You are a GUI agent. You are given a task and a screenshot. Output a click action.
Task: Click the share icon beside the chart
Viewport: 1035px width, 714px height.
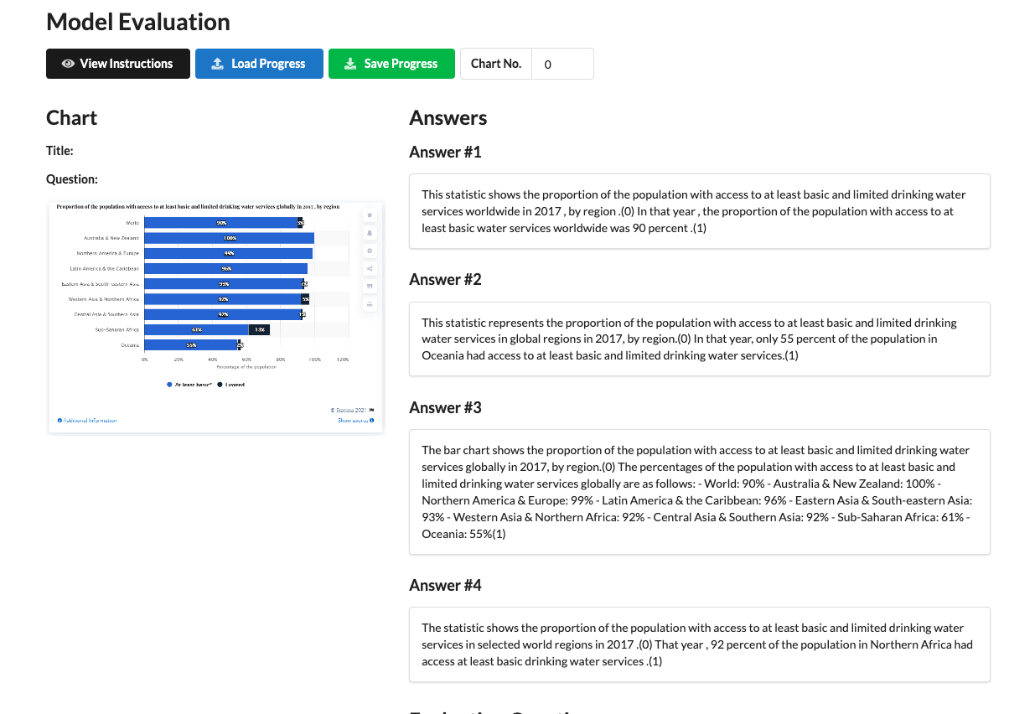(x=370, y=268)
